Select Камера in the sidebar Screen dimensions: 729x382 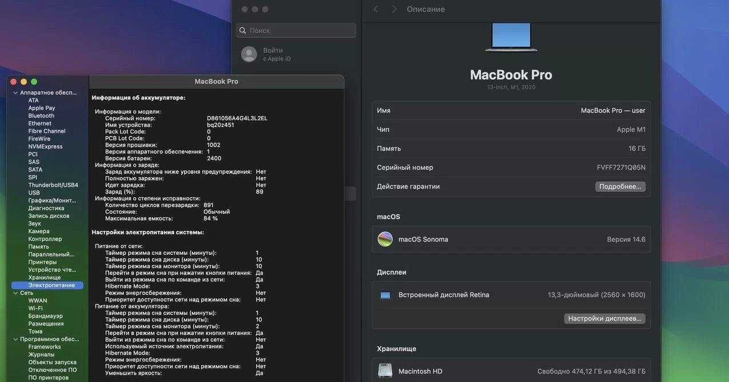(39, 231)
